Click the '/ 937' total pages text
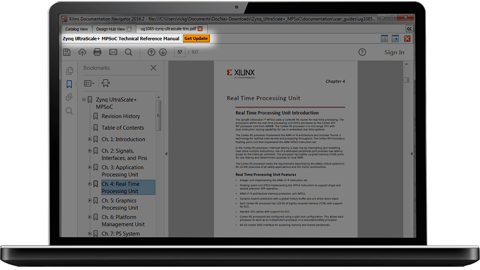Screen dimensions: 480x270 click(193, 52)
